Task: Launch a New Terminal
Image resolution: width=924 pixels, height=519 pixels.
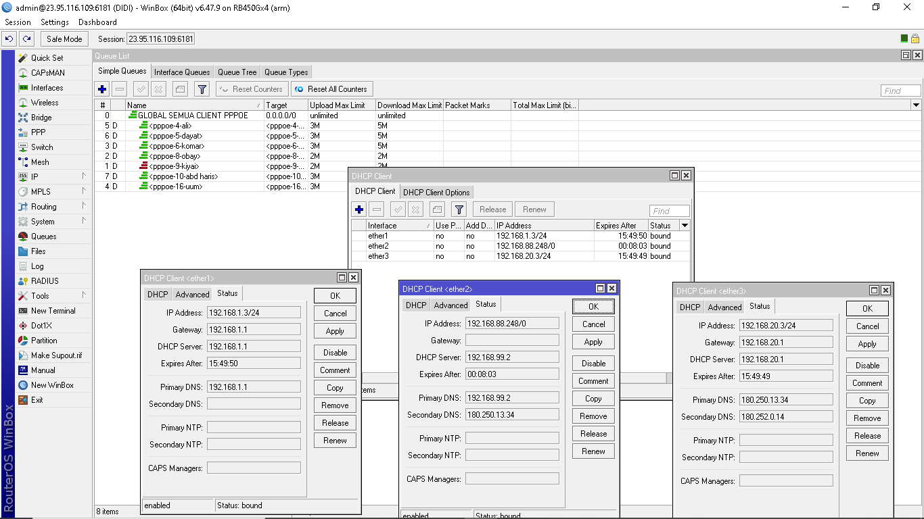Action: coord(53,311)
